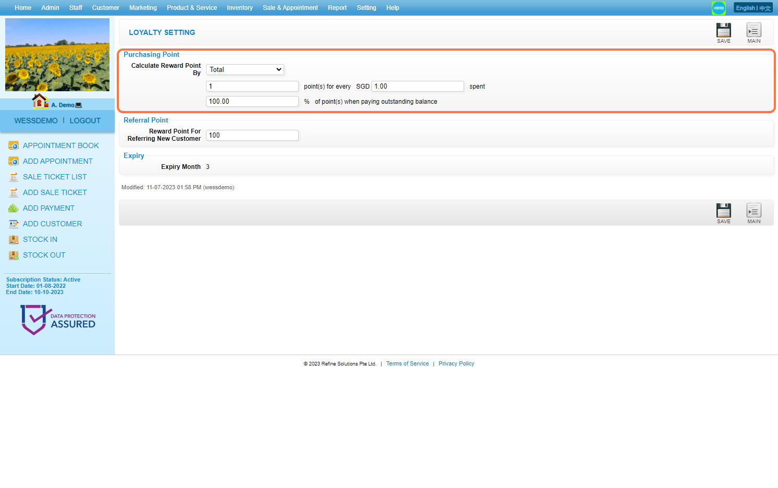Click the A. Demo outlet name
Image resolution: width=778 pixels, height=488 pixels.
[x=63, y=105]
